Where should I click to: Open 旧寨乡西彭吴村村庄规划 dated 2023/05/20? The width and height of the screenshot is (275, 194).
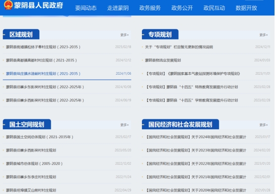(x=31, y=150)
